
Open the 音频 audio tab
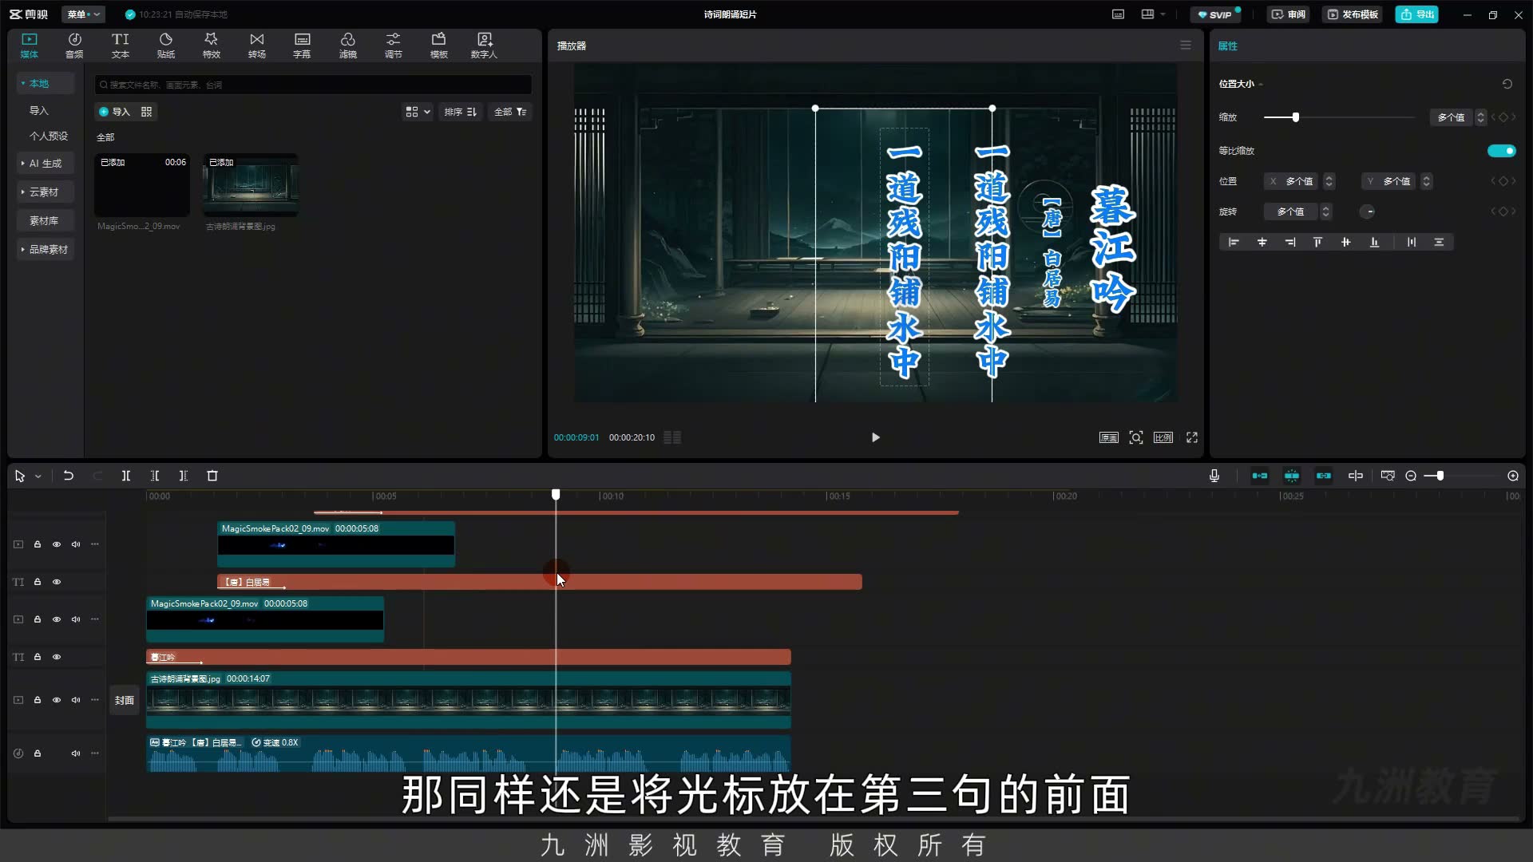(74, 45)
